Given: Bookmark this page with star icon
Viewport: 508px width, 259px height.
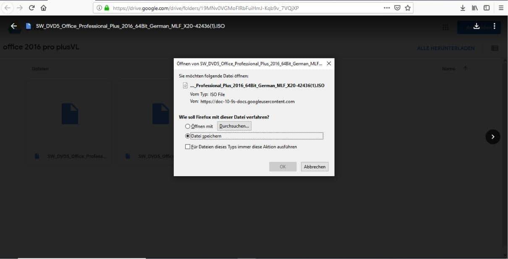Looking at the screenshot, I should tap(408, 8).
